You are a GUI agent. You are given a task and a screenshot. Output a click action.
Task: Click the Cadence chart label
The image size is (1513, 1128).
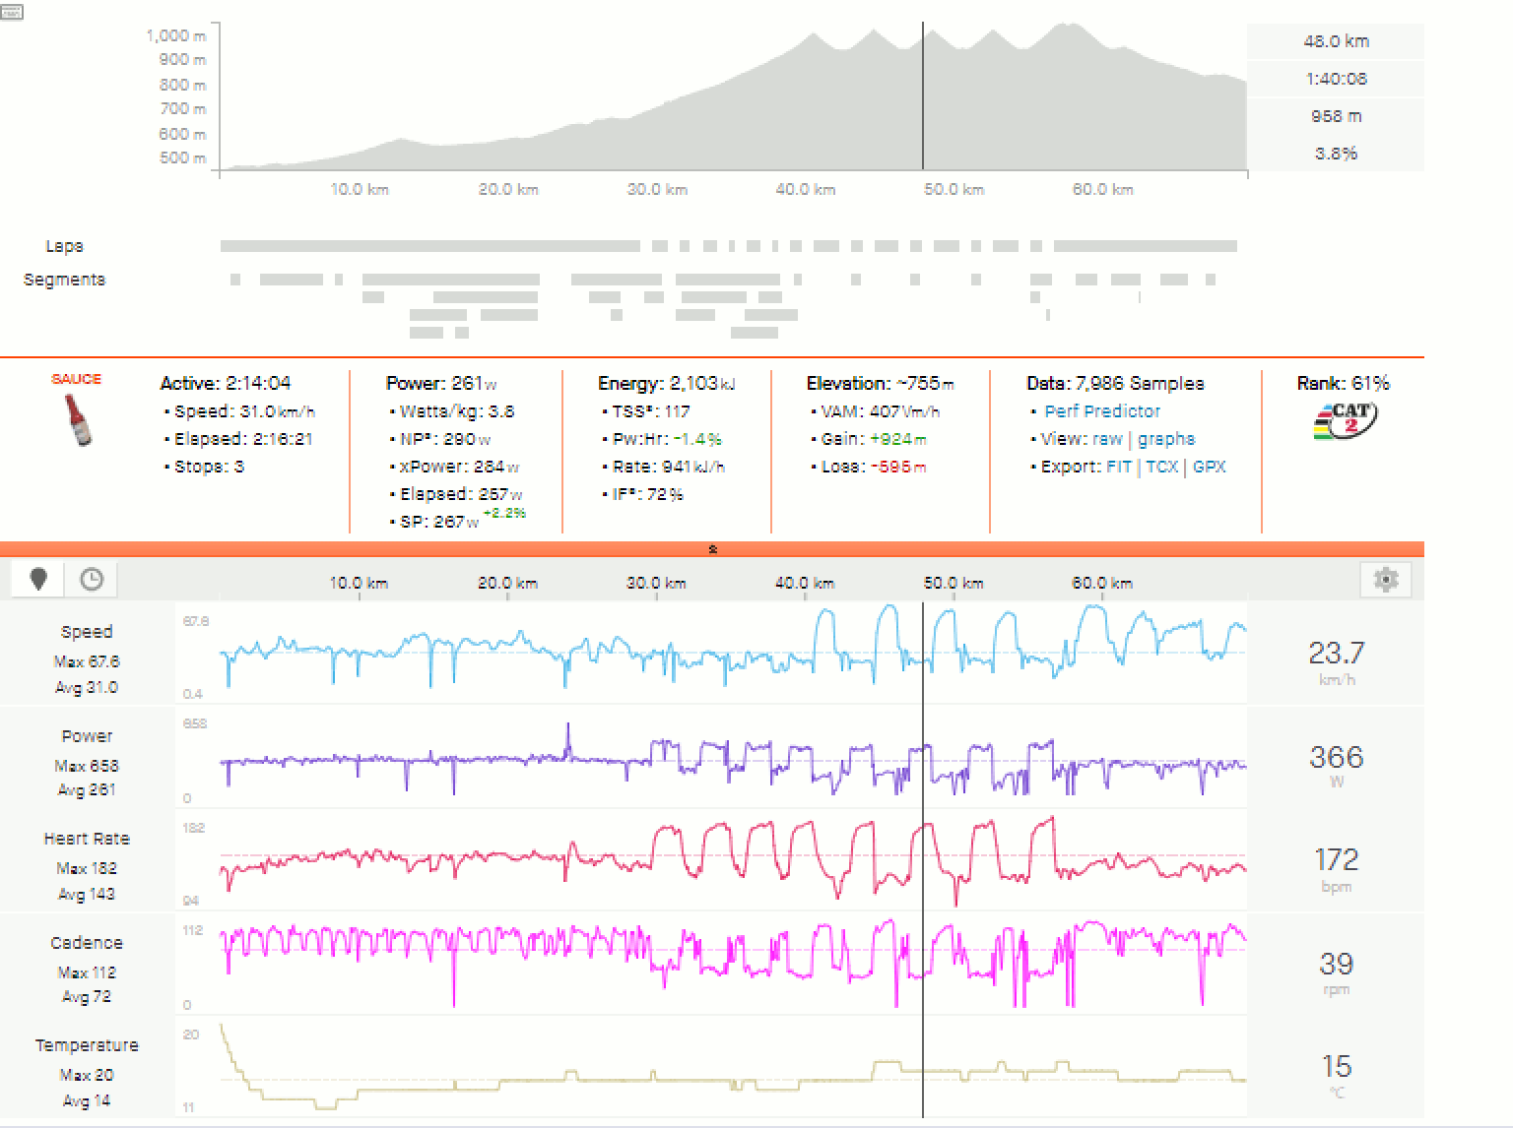[87, 943]
